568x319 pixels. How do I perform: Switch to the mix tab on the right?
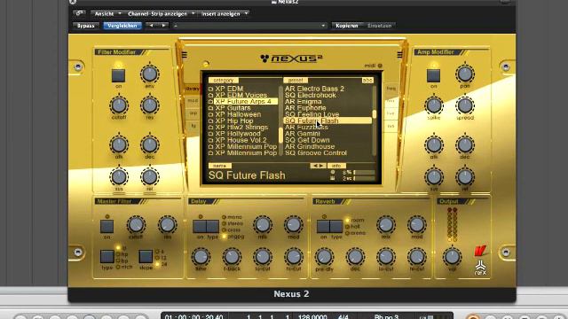click(390, 101)
